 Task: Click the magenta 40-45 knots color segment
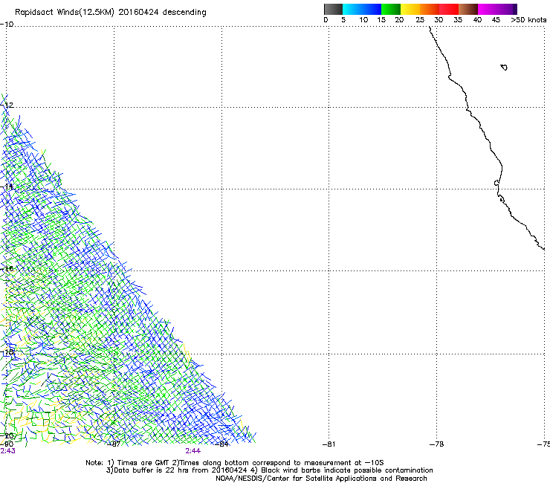click(488, 9)
